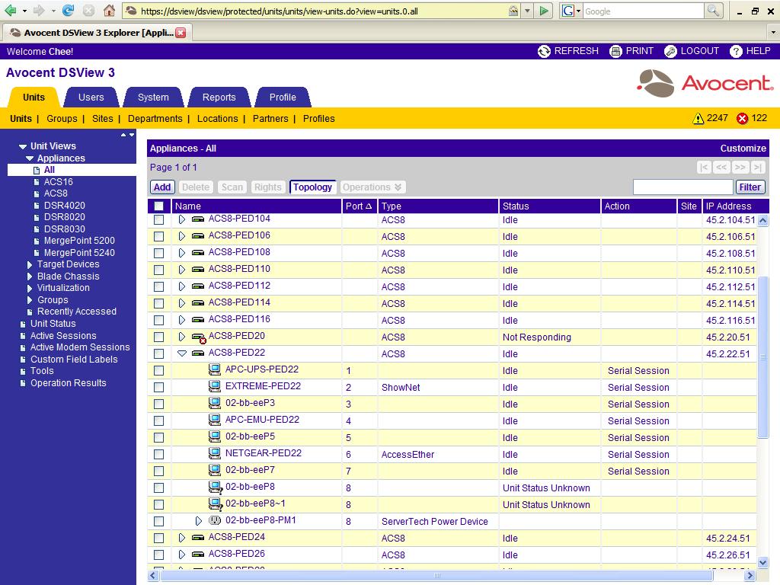Expand the ACS8-PED24 appliance row
This screenshot has height=585, width=780.
[182, 538]
